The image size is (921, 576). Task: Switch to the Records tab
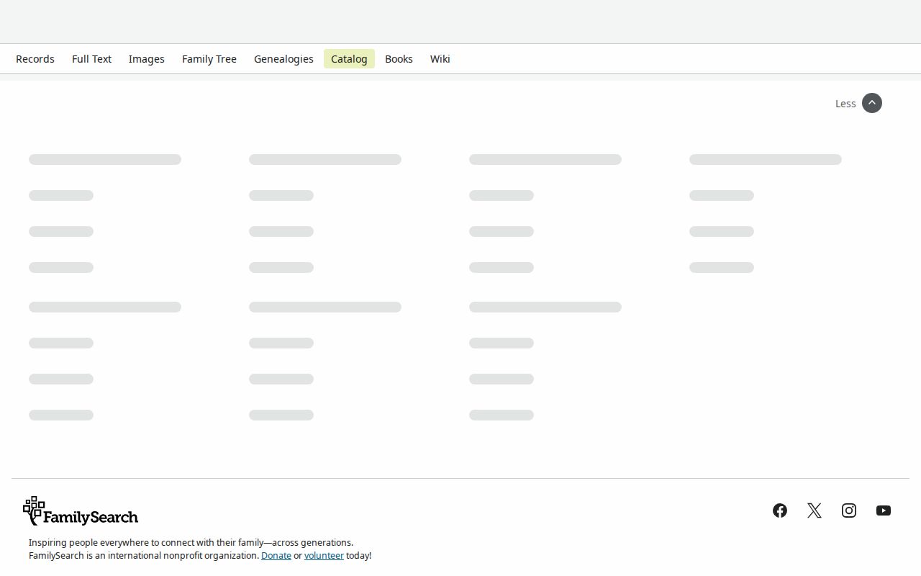35,59
